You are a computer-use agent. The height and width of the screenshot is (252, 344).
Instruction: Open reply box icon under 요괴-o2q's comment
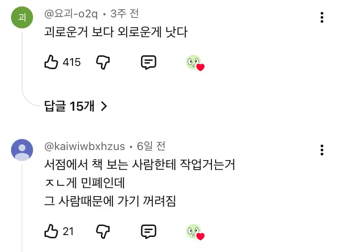click(148, 62)
